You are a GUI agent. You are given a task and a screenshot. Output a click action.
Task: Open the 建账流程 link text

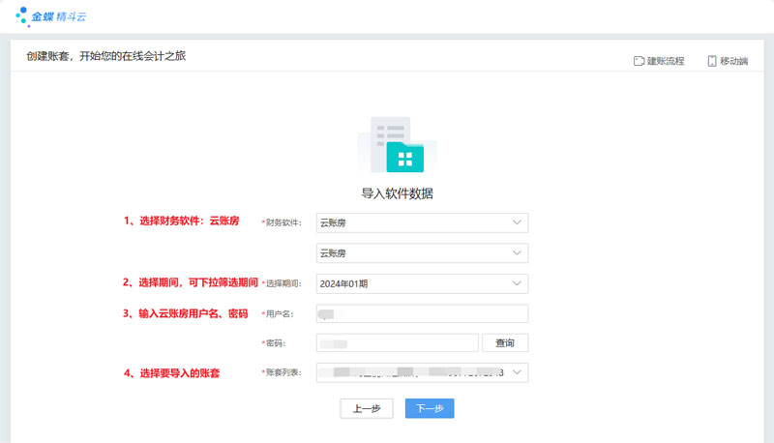(x=666, y=61)
